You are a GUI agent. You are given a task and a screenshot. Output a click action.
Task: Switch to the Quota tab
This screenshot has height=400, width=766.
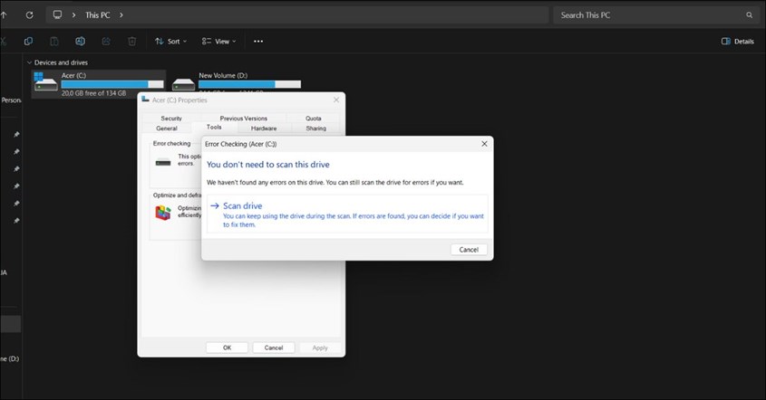click(313, 118)
